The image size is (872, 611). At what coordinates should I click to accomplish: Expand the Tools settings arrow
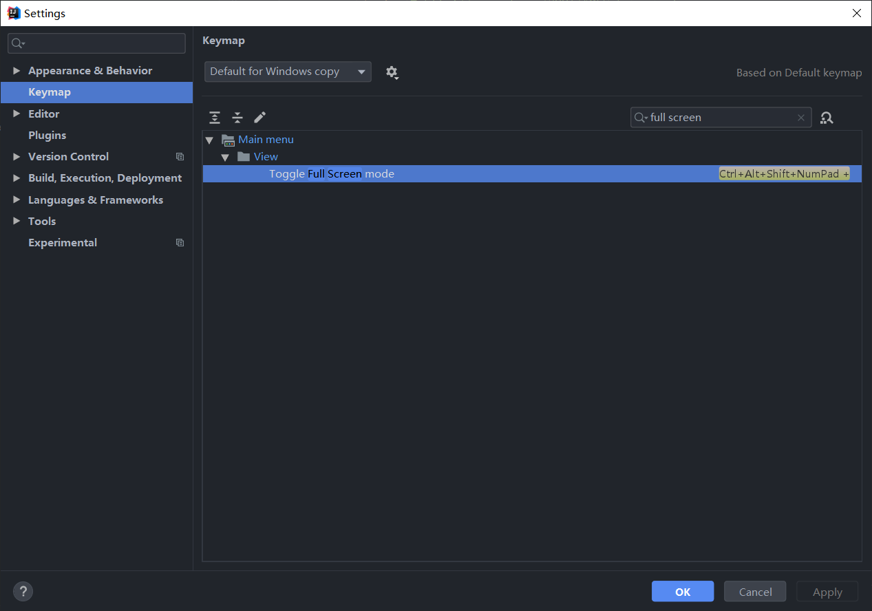click(17, 222)
